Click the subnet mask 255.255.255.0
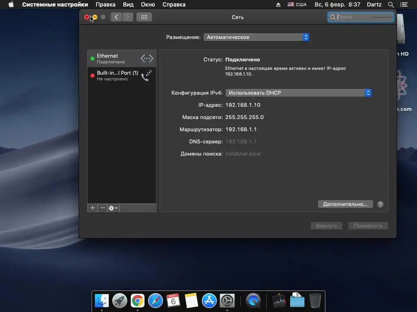The height and width of the screenshot is (312, 417). click(x=244, y=117)
